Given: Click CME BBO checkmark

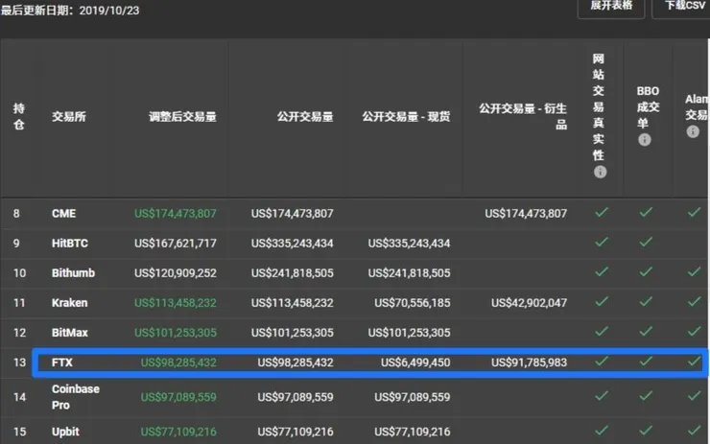Looking at the screenshot, I should click(x=646, y=212).
